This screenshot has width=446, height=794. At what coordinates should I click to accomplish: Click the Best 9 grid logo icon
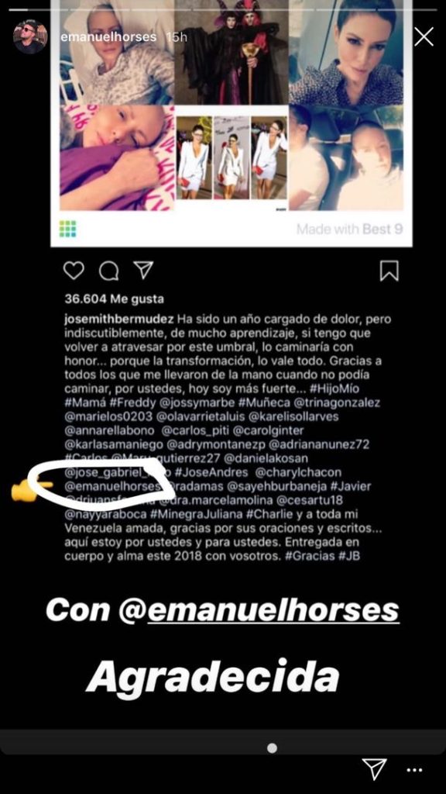coord(68,229)
